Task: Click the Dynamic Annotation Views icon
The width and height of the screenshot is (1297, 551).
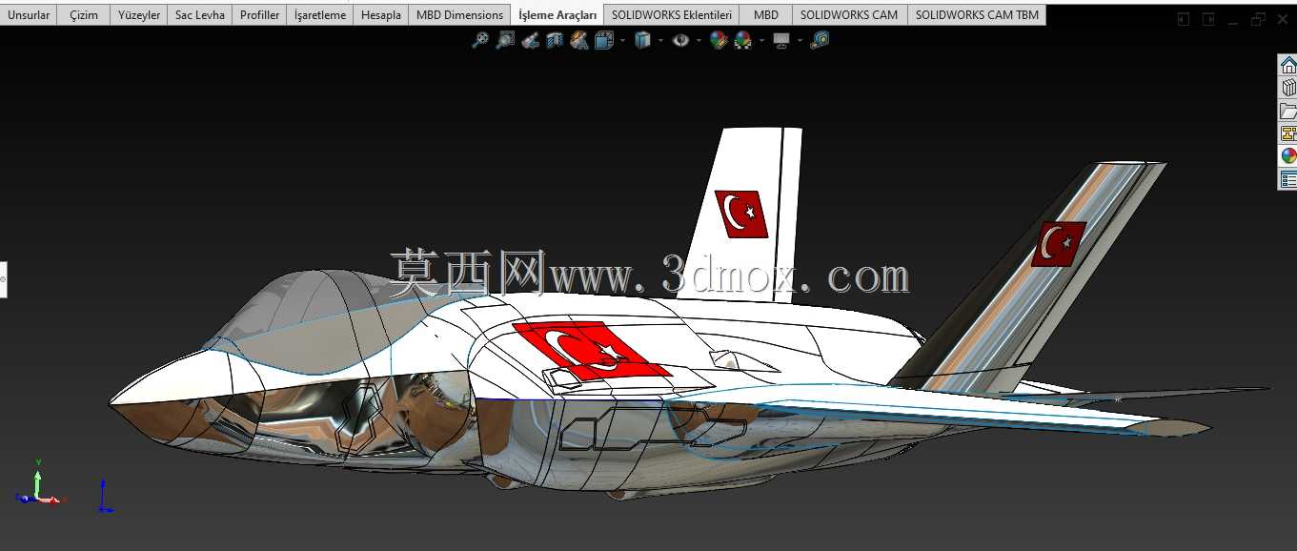Action: point(579,40)
